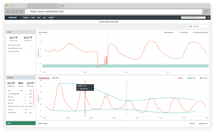Open the map page
The width and height of the screenshot is (215, 133).
[x=44, y=18]
